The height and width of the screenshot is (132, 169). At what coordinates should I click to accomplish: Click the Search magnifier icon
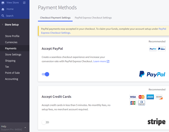point(3,16)
